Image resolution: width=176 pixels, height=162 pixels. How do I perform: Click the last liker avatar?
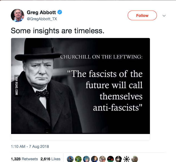(x=135, y=159)
